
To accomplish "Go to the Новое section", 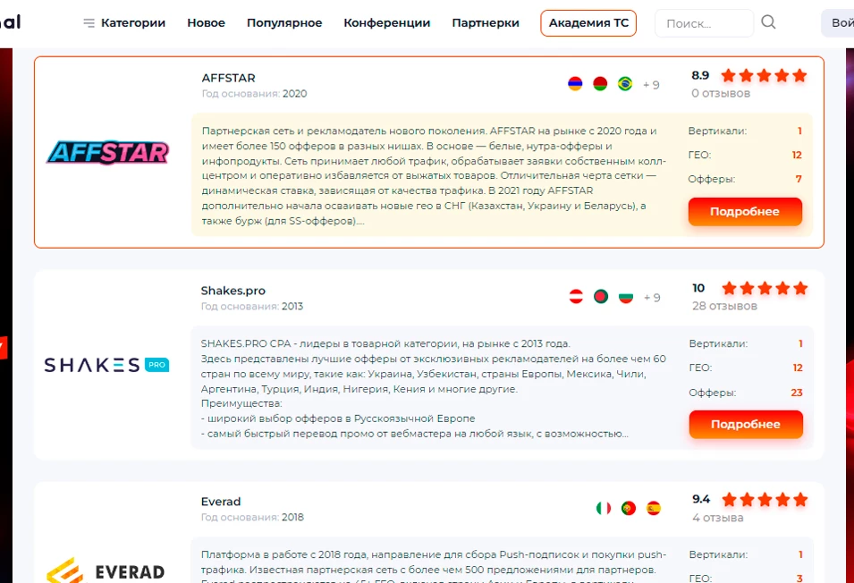I will (x=206, y=23).
